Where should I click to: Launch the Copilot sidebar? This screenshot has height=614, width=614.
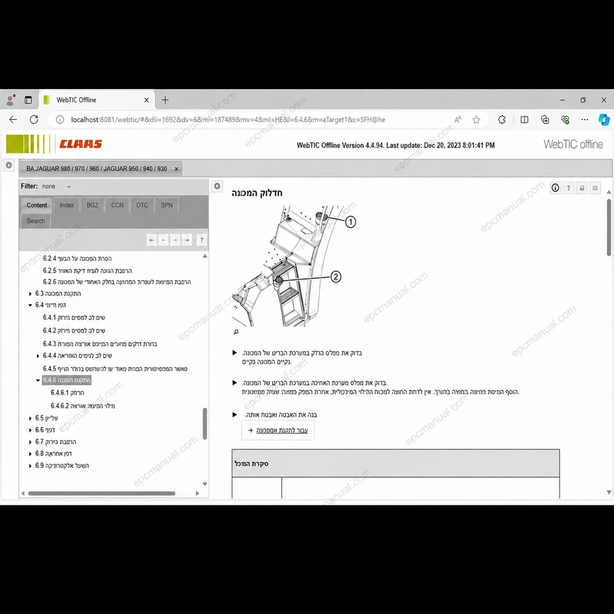pos(604,120)
